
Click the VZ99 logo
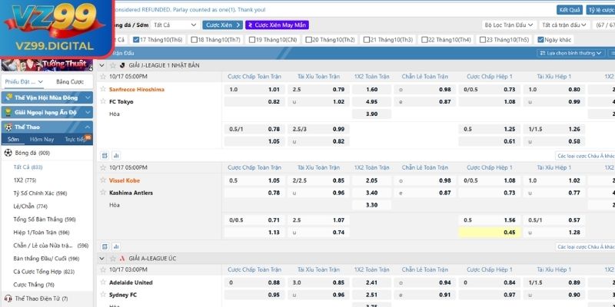point(55,28)
